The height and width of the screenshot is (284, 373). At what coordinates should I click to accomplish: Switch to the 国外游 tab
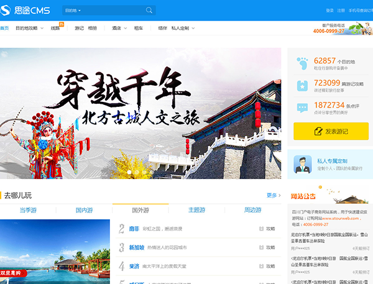140,210
